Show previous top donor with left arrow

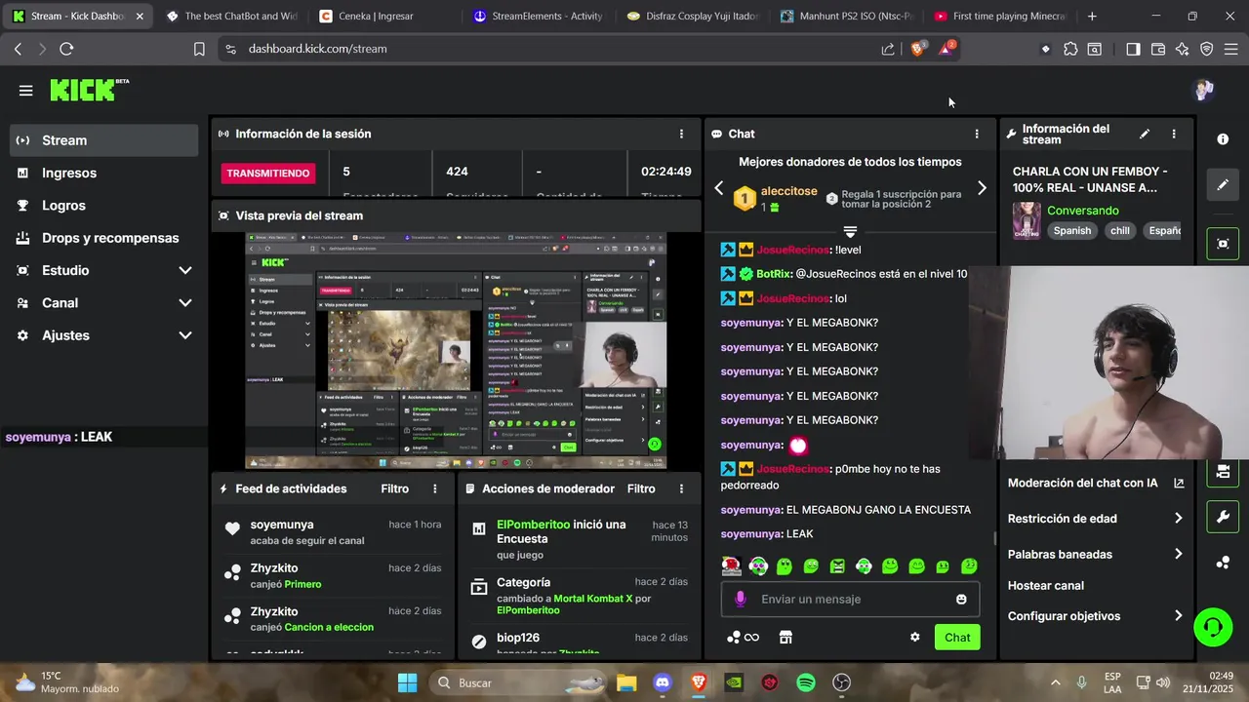pyautogui.click(x=719, y=188)
